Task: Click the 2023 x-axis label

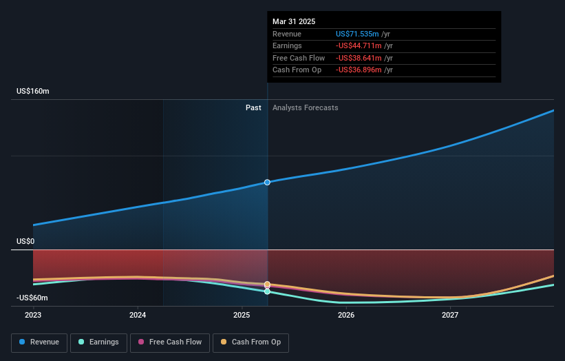Action: coord(33,316)
